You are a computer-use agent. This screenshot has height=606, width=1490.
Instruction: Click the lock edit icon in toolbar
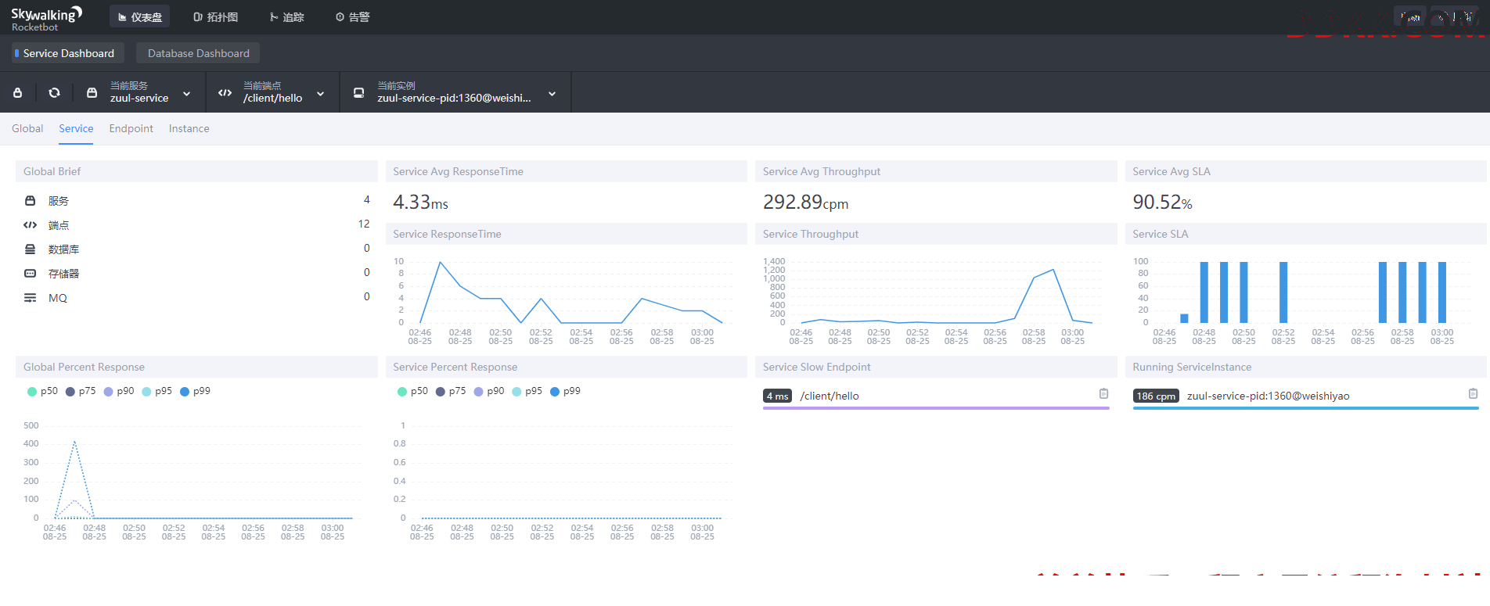17,92
